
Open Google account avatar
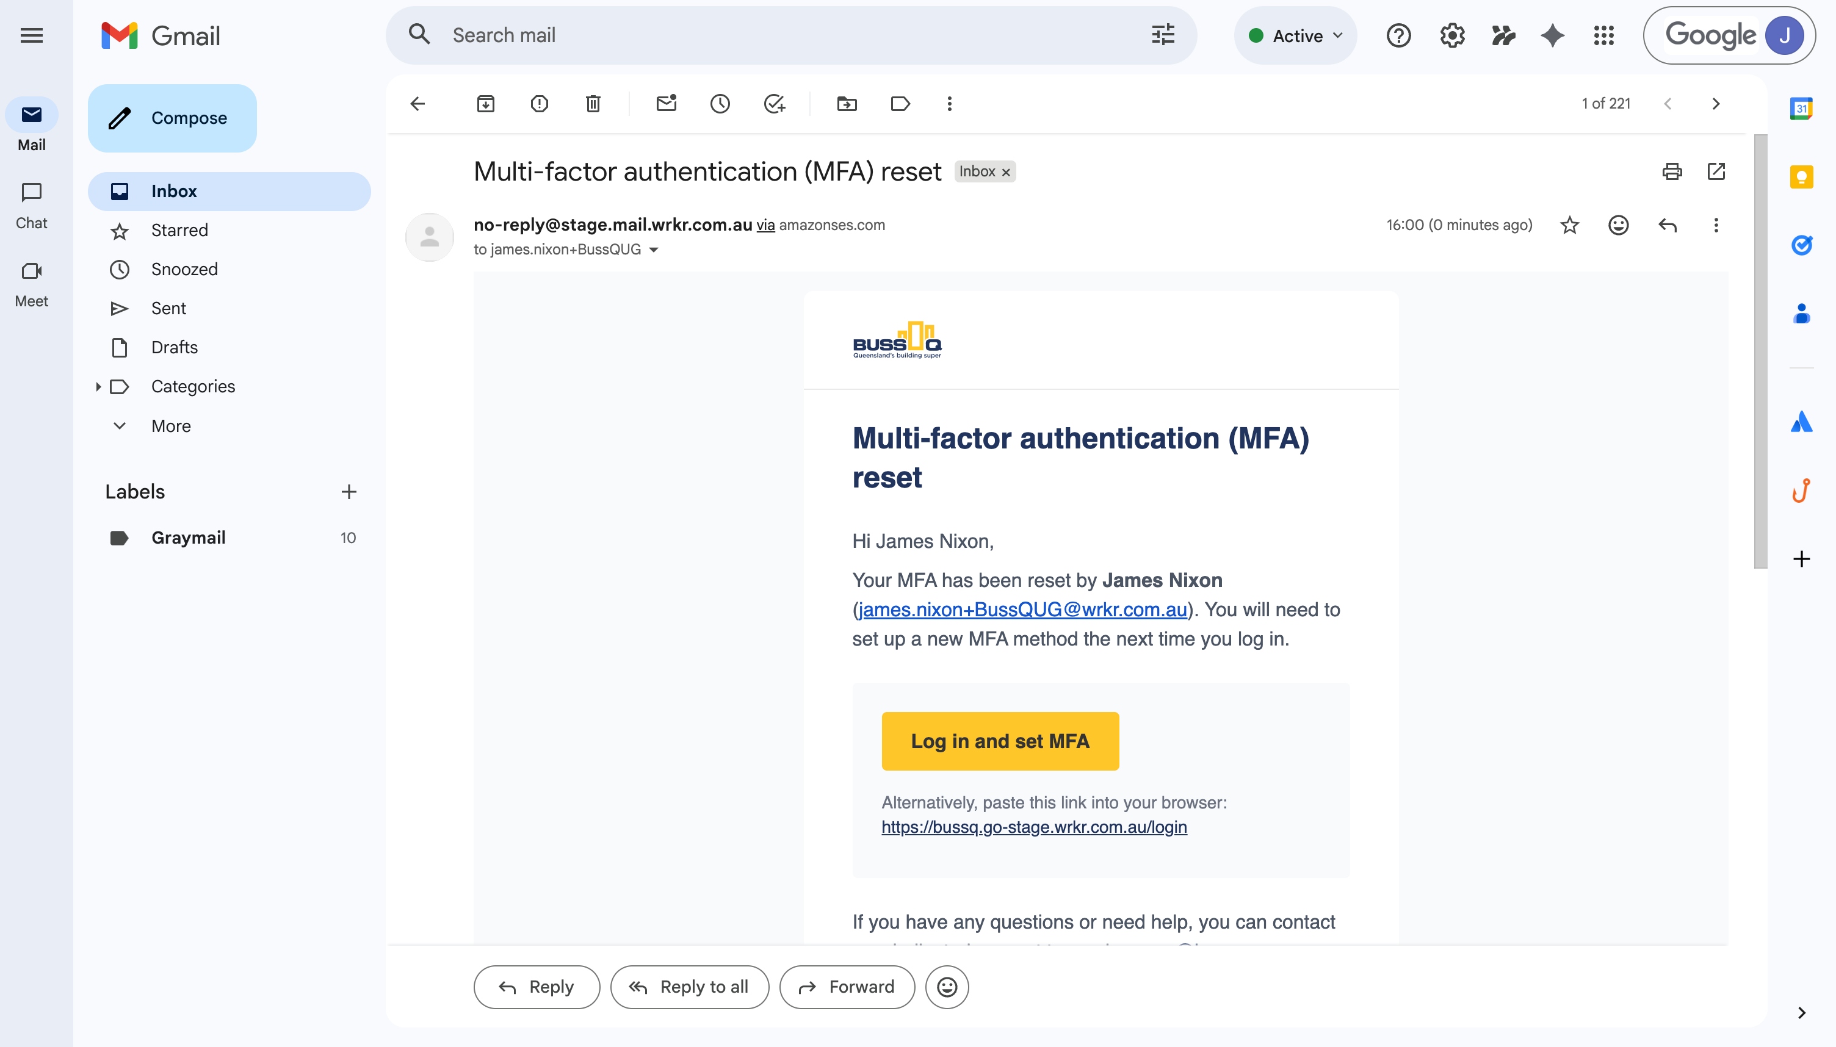click(1784, 35)
